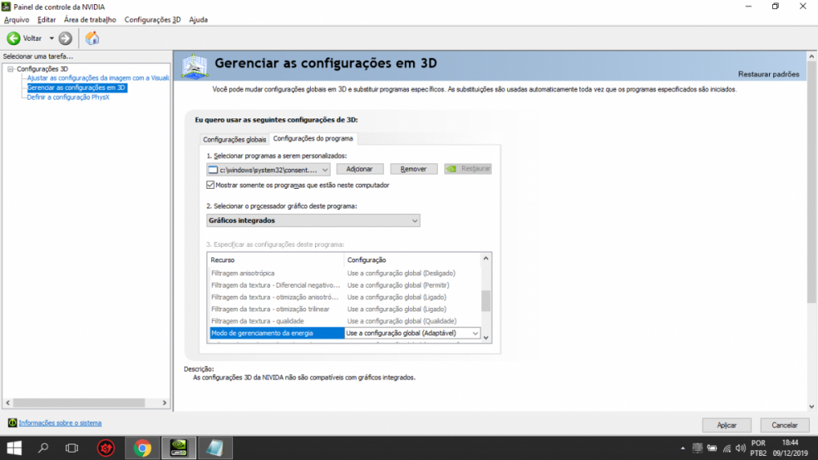Open Task View from the taskbar
Viewport: 818px width, 460px height.
[x=72, y=448]
